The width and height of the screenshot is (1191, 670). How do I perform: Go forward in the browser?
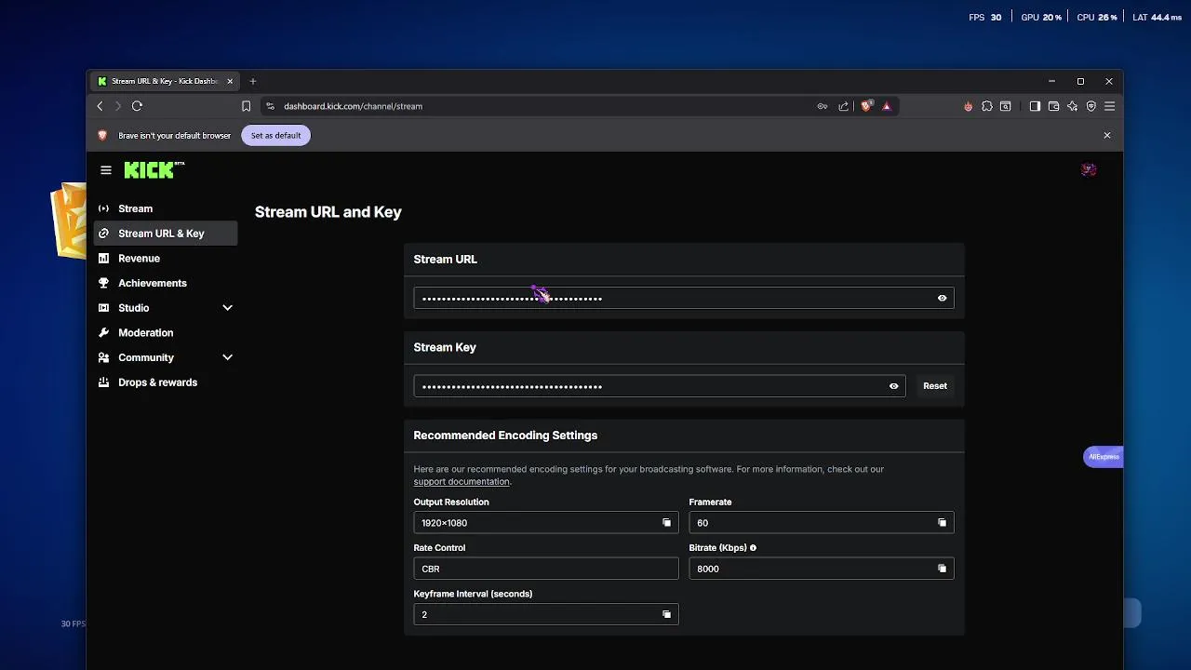pyautogui.click(x=118, y=106)
